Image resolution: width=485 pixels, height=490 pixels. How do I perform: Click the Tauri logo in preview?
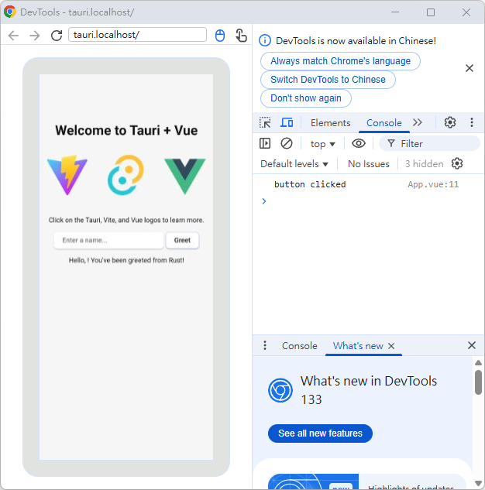(126, 175)
